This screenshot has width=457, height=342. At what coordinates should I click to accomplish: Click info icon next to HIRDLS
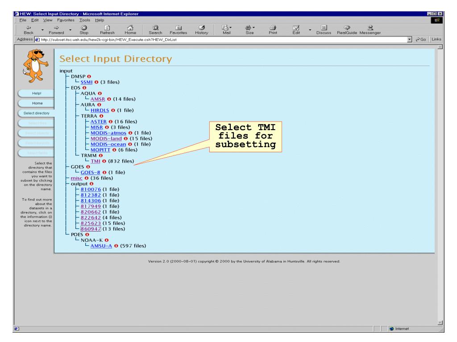113,110
